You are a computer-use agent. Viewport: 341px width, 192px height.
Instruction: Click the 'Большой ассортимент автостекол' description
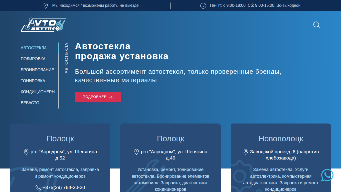coord(178,76)
